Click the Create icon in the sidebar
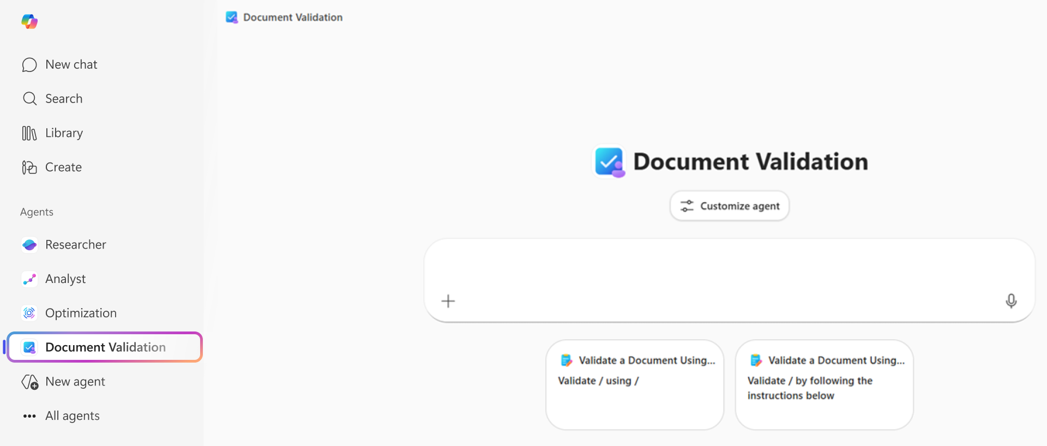This screenshot has height=446, width=1047. [x=29, y=167]
